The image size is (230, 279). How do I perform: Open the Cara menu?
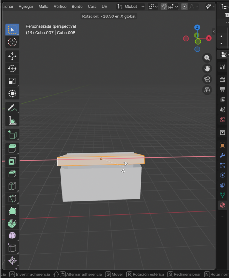click(92, 7)
